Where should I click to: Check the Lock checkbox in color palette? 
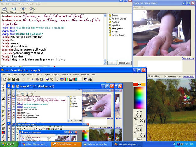point(135,139)
